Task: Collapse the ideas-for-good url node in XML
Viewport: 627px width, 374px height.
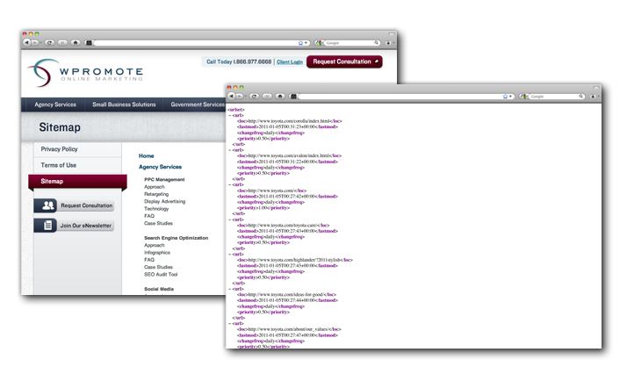Action: click(x=229, y=289)
